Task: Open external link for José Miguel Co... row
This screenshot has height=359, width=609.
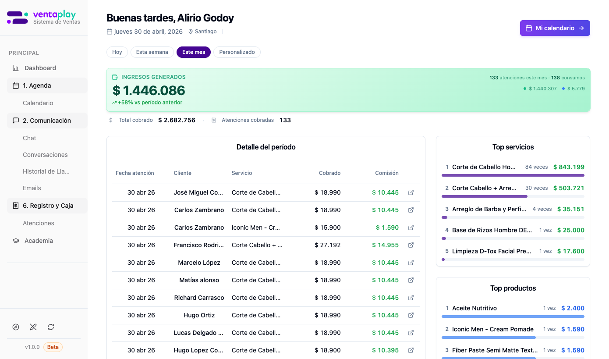Action: point(411,192)
